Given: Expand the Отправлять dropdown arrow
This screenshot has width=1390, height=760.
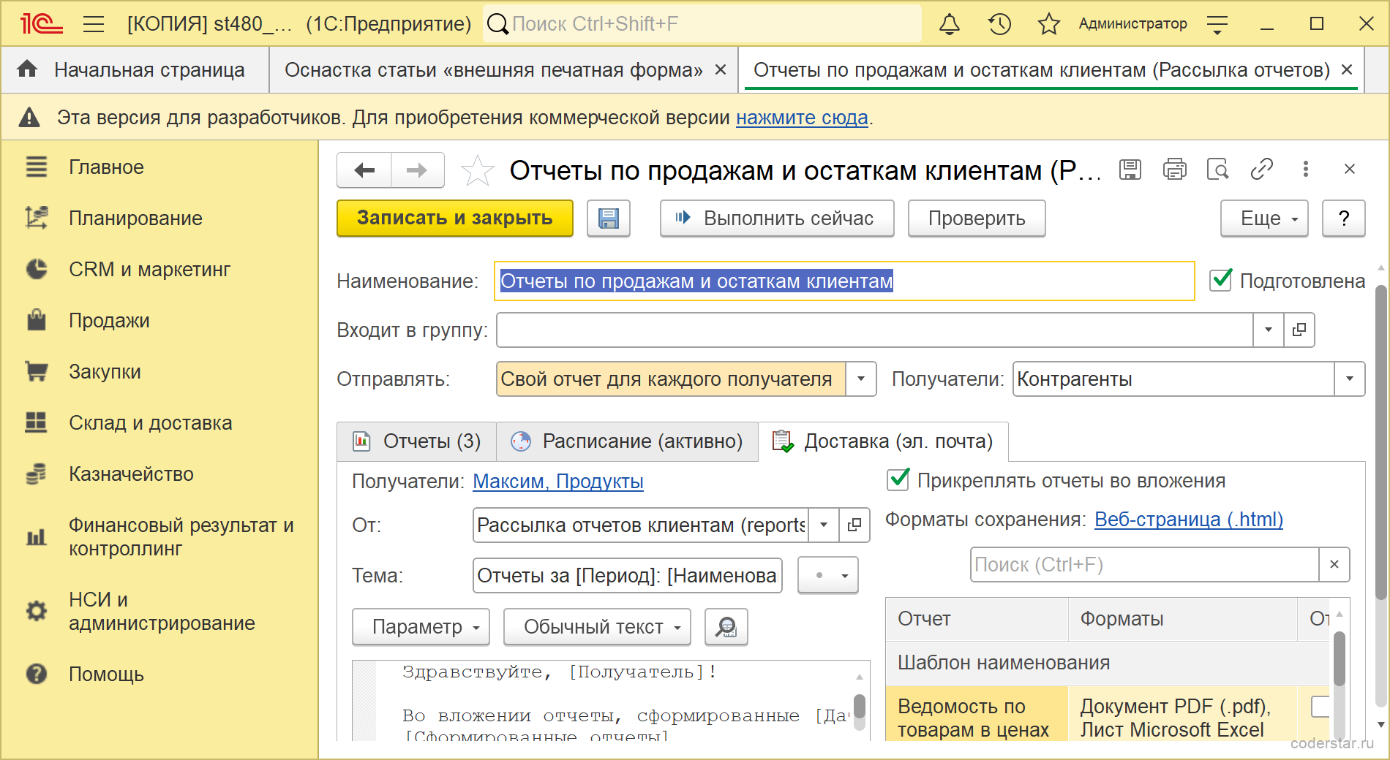Looking at the screenshot, I should pyautogui.click(x=861, y=379).
